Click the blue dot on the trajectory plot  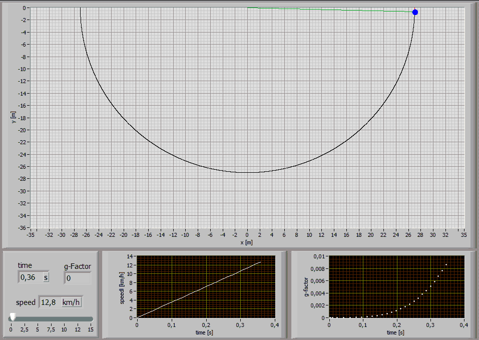415,12
